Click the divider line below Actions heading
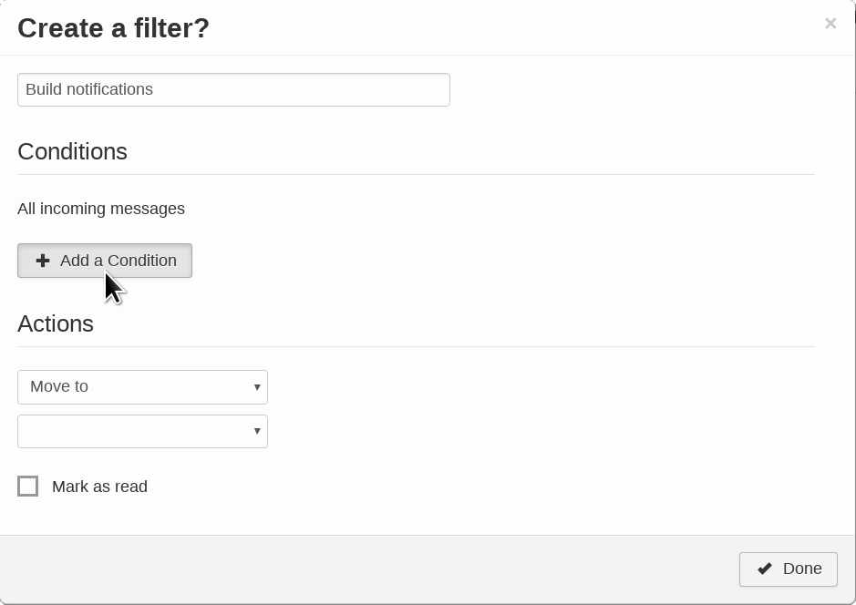 416,346
